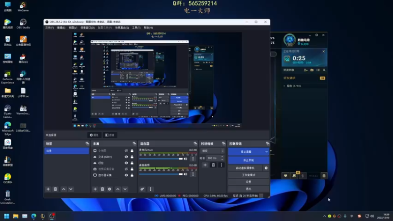
Task: Open source Filters button above the docks
Action: [x=110, y=135]
